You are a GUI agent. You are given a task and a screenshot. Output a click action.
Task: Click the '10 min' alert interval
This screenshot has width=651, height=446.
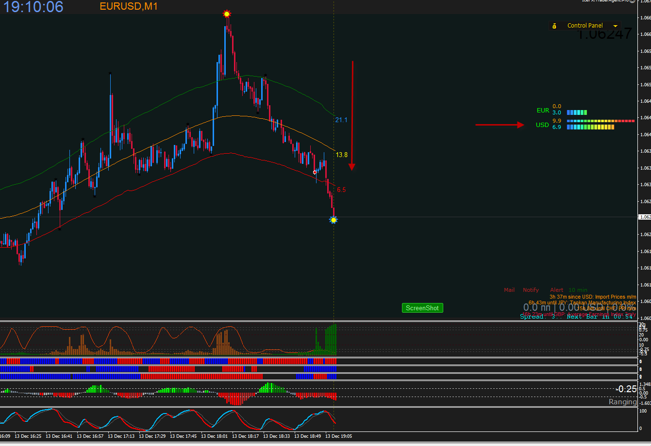[x=578, y=290]
